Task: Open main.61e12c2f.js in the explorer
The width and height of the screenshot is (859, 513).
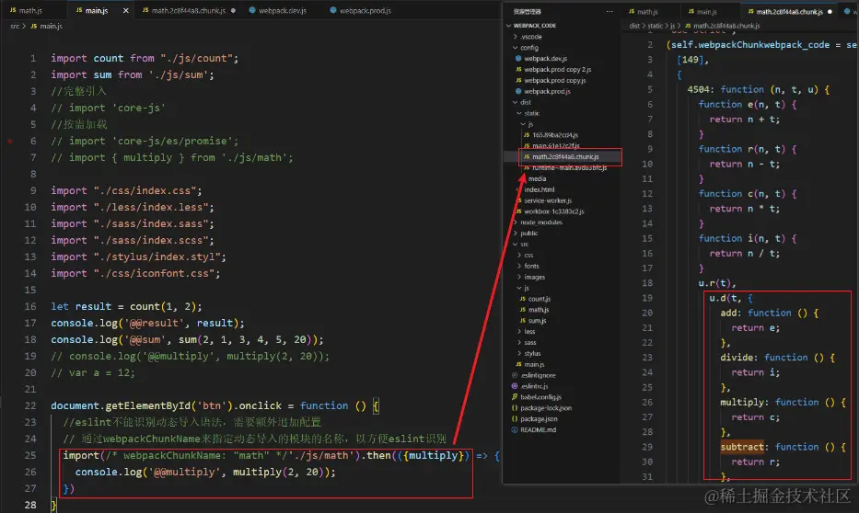Action: click(555, 145)
